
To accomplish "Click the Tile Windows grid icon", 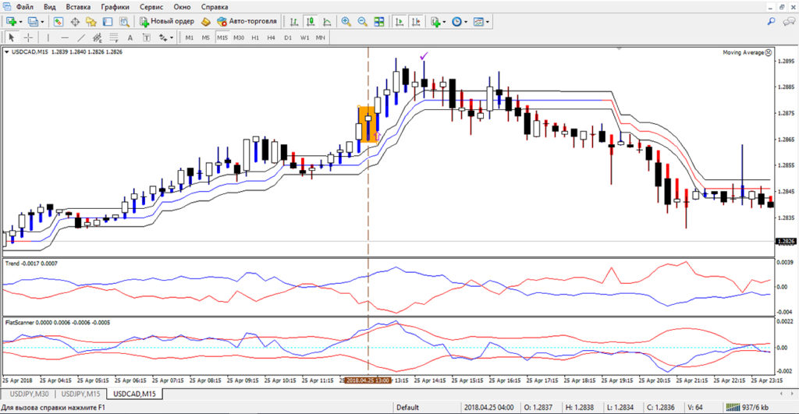I will click(x=379, y=22).
